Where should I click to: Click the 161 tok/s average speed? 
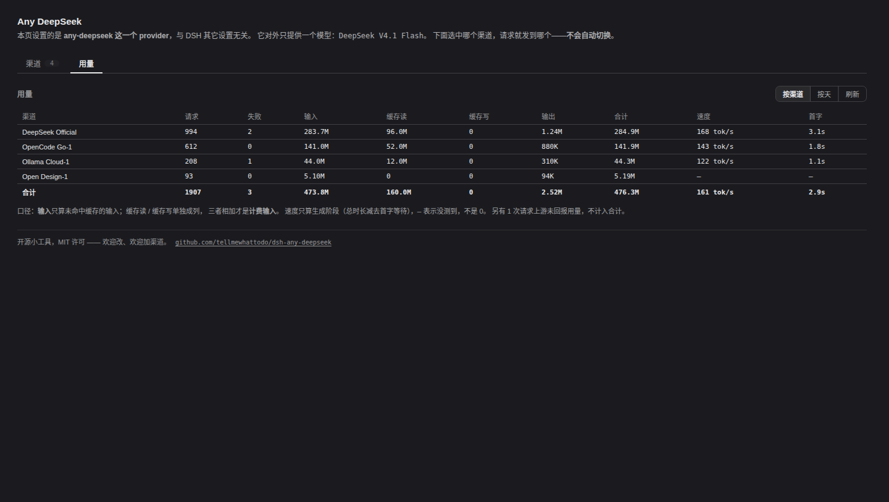715,192
